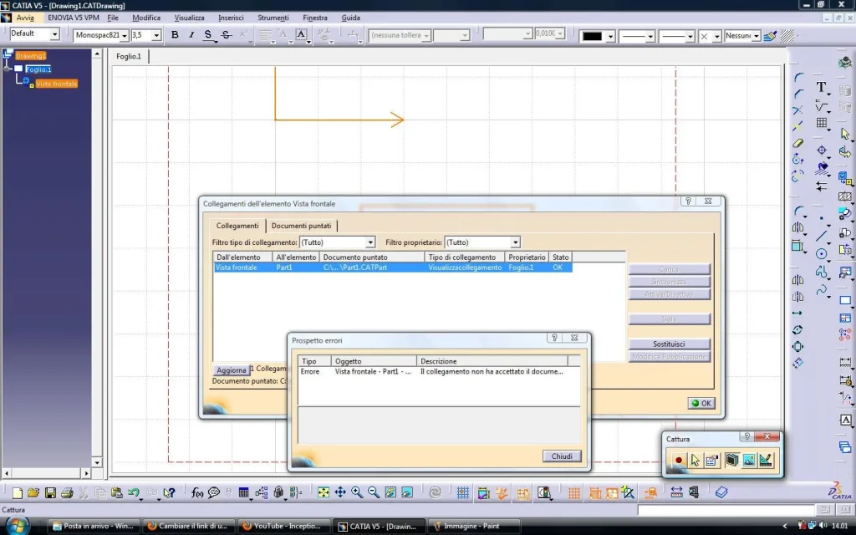The image size is (856, 535).
Task: Toggle Bold text formatting
Action: (175, 35)
